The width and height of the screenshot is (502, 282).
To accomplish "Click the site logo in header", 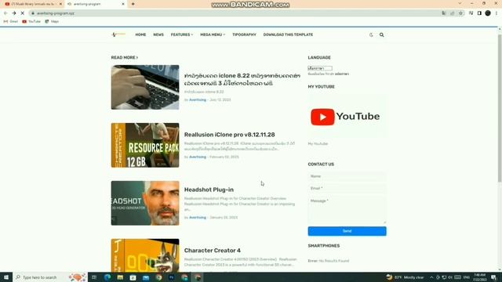I will click(118, 34).
